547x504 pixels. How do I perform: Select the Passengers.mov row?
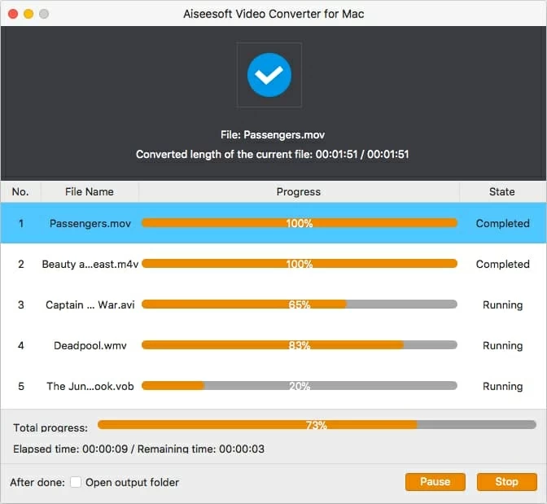tap(90, 223)
